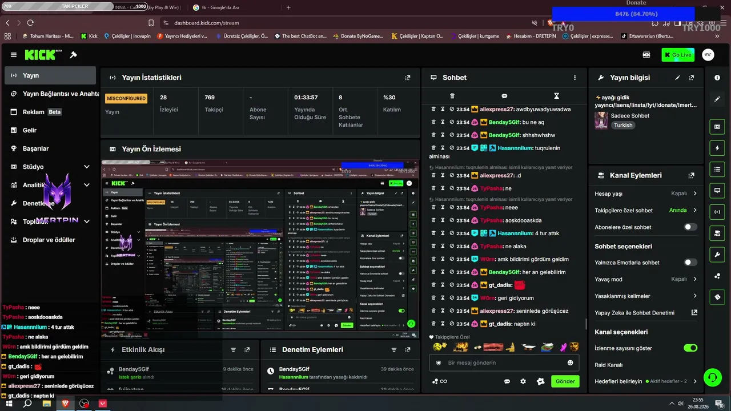Open chat settings gear below the message box
Image resolution: width=731 pixels, height=411 pixels.
click(x=523, y=381)
